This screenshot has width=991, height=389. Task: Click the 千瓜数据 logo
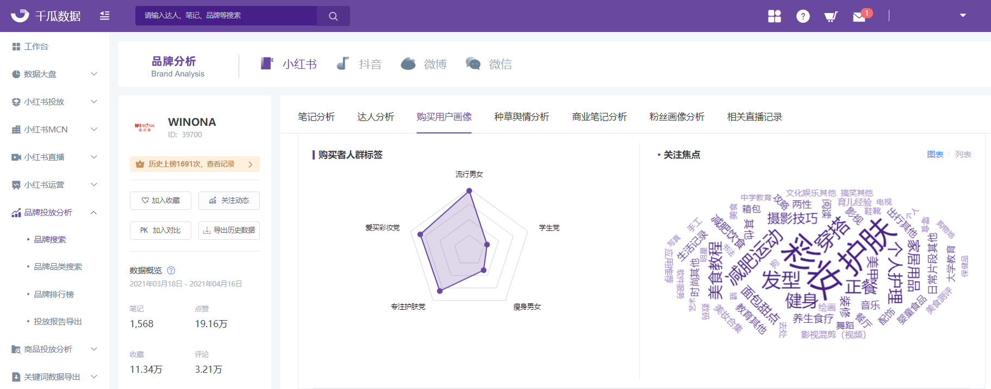(46, 16)
